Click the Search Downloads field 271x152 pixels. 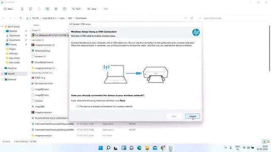pyautogui.click(x=232, y=18)
